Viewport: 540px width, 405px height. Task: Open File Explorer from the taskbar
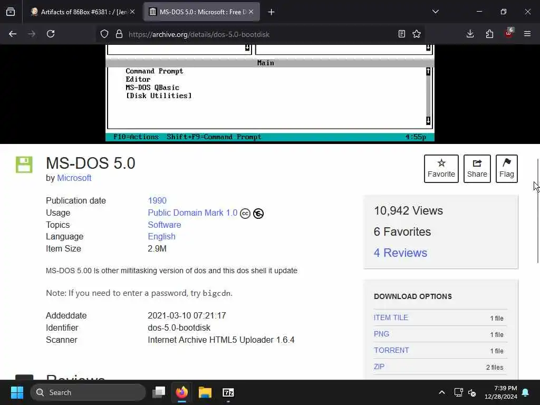[x=205, y=392]
